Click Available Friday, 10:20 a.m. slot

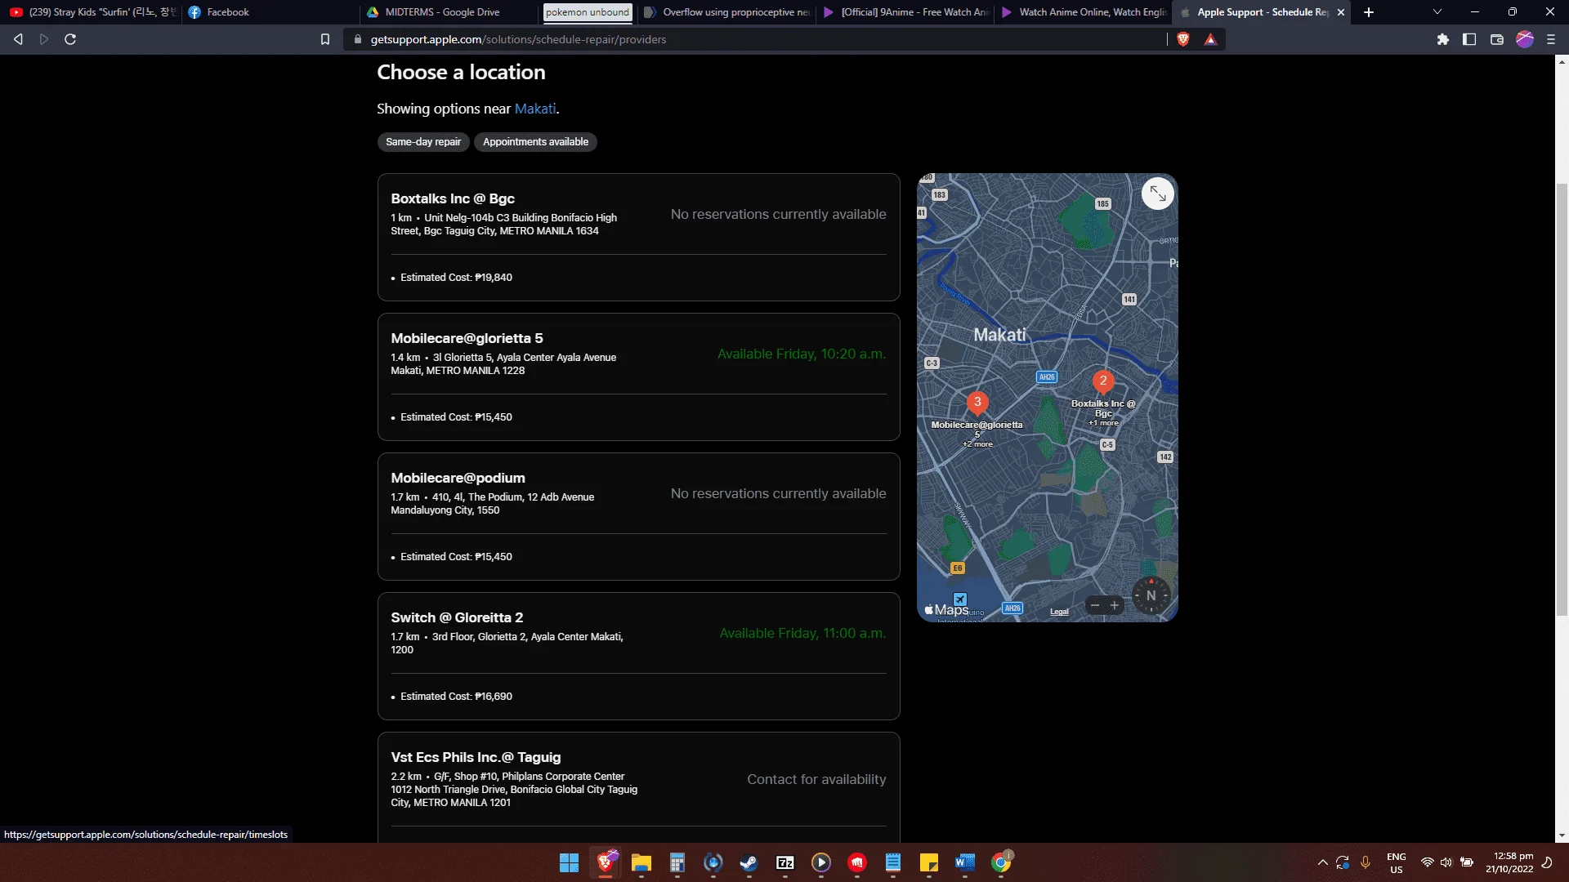click(802, 354)
